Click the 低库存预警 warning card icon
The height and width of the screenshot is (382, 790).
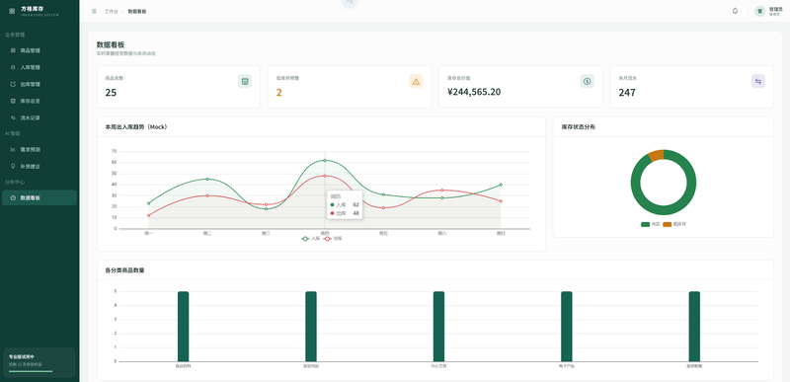click(416, 81)
